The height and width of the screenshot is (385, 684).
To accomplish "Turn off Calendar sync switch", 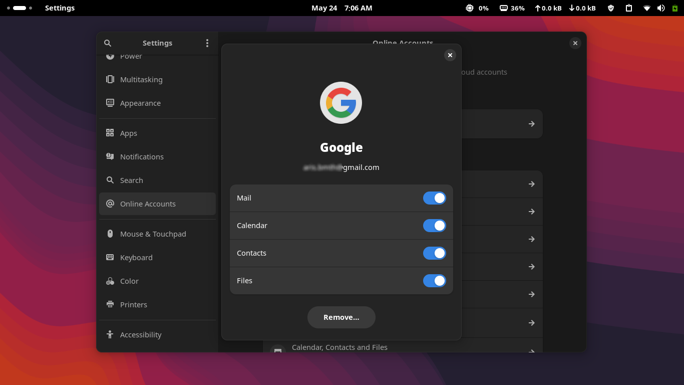I will coord(434,226).
